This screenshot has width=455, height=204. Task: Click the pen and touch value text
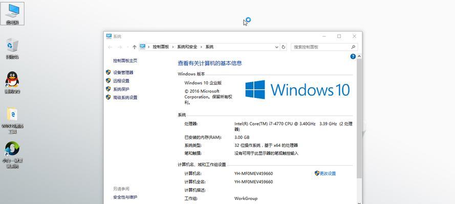point(266,153)
